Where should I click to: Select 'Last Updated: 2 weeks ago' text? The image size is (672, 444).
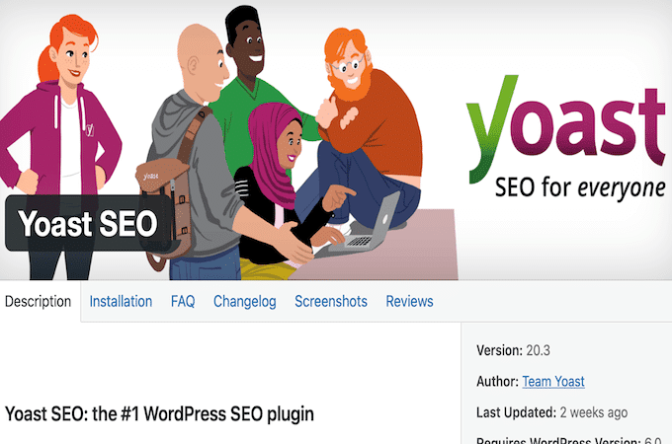click(x=552, y=412)
